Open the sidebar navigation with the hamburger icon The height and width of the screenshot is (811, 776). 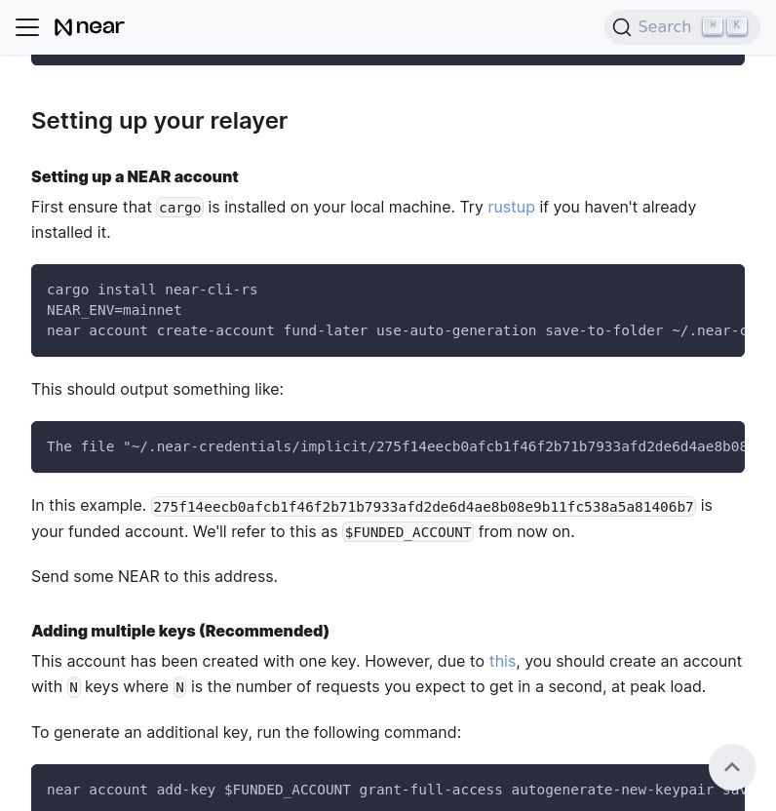coord(27,27)
